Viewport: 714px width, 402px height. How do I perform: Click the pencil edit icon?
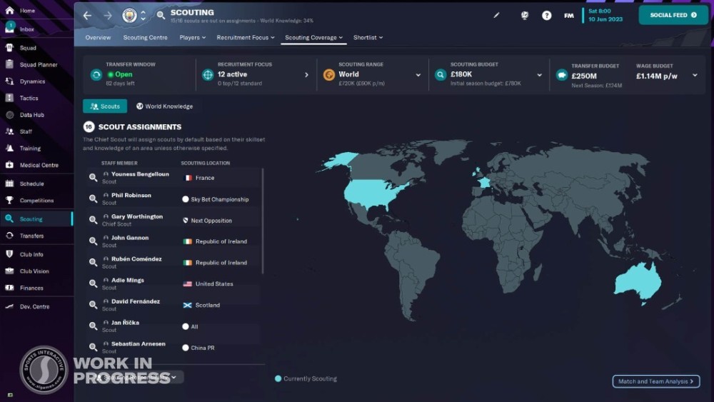(x=497, y=15)
